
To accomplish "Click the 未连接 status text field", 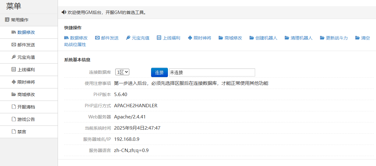I will pos(212,72).
